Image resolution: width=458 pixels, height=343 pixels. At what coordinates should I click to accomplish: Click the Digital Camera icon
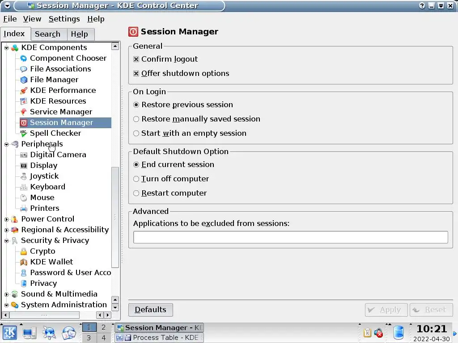24,155
